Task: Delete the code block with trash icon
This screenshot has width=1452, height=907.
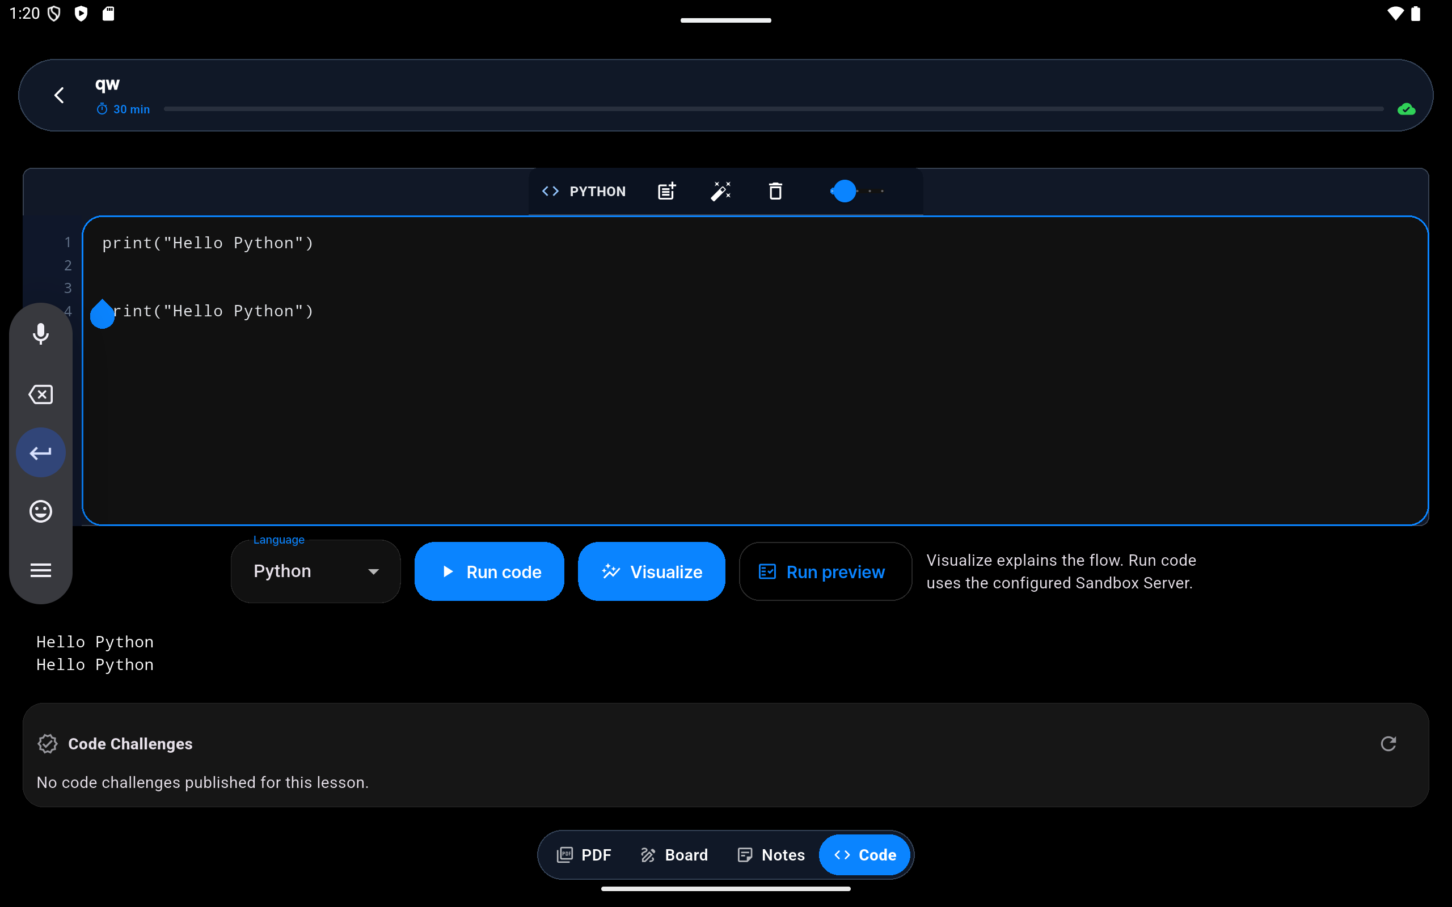Action: (775, 192)
